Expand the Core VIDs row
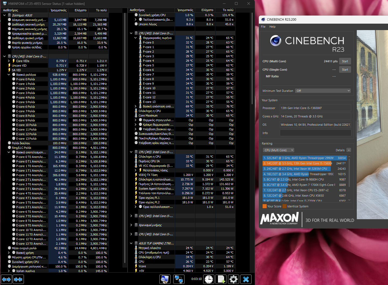 pyautogui.click(x=9, y=61)
